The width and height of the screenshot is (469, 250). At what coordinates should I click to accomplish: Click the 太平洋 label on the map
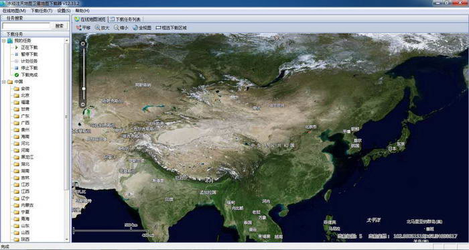coord(374,220)
